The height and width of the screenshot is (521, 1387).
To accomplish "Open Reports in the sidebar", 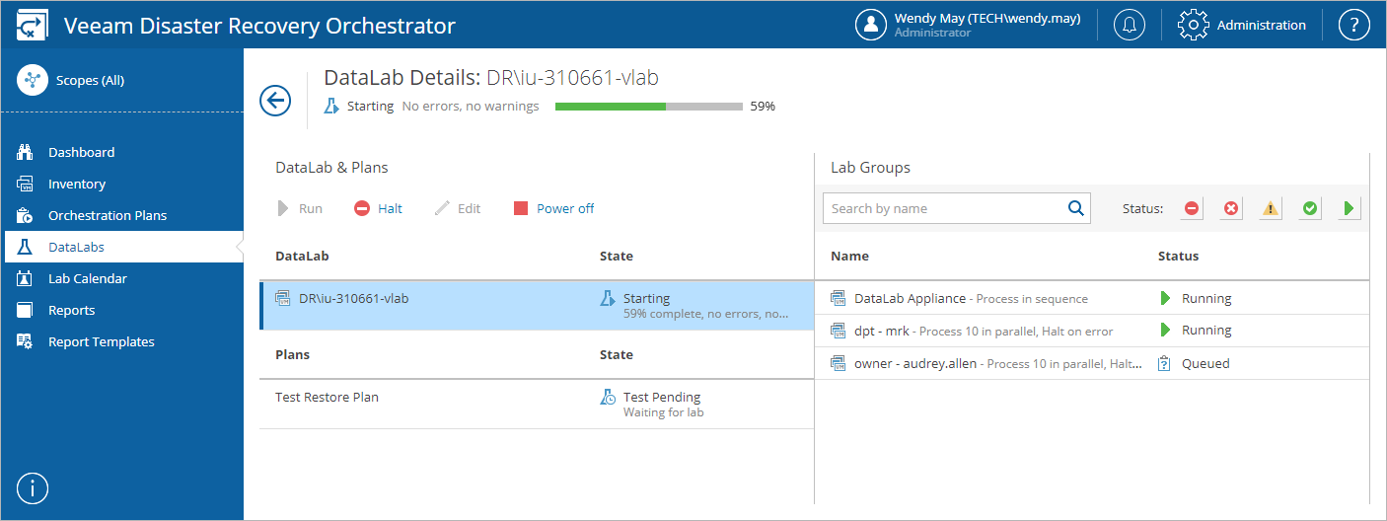I will tap(121, 310).
